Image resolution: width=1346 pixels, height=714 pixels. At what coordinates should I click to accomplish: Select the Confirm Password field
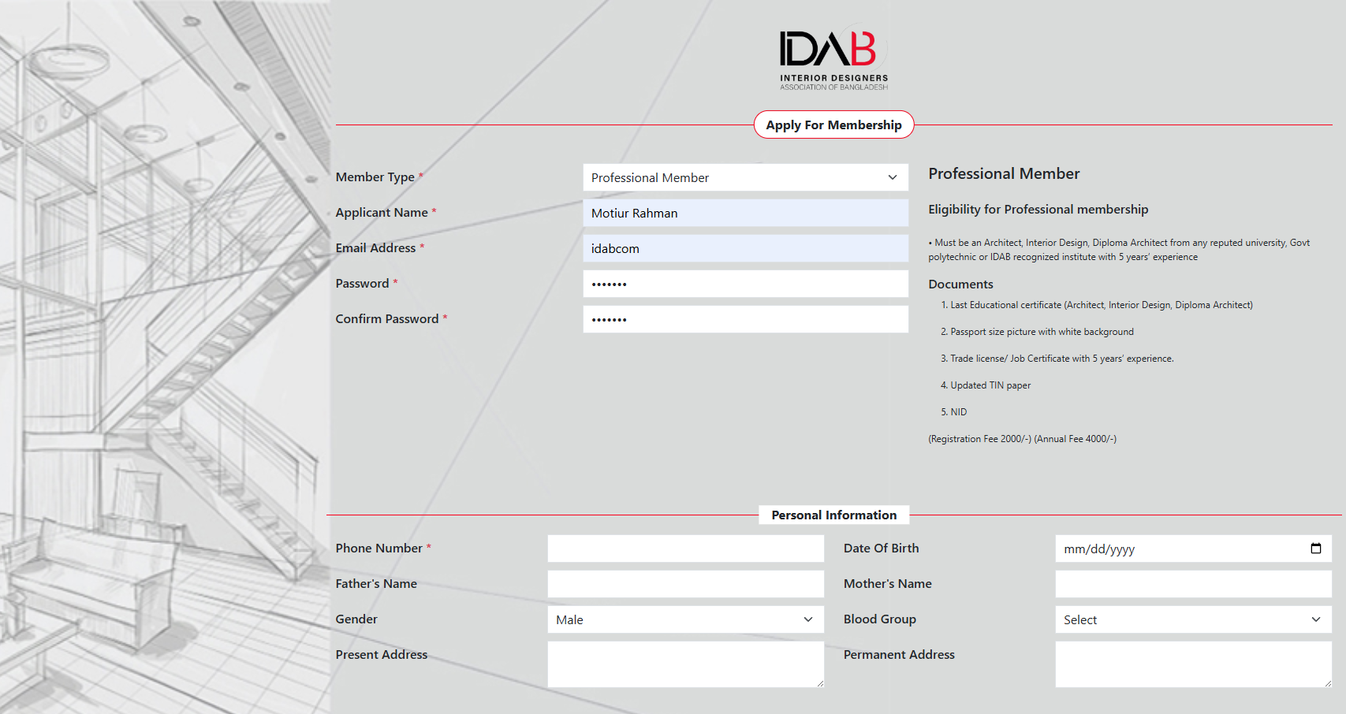pos(745,319)
